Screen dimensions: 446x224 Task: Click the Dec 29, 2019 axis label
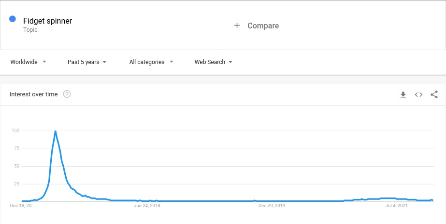(x=272, y=206)
